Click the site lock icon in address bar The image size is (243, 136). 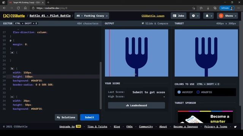coord(33,8)
